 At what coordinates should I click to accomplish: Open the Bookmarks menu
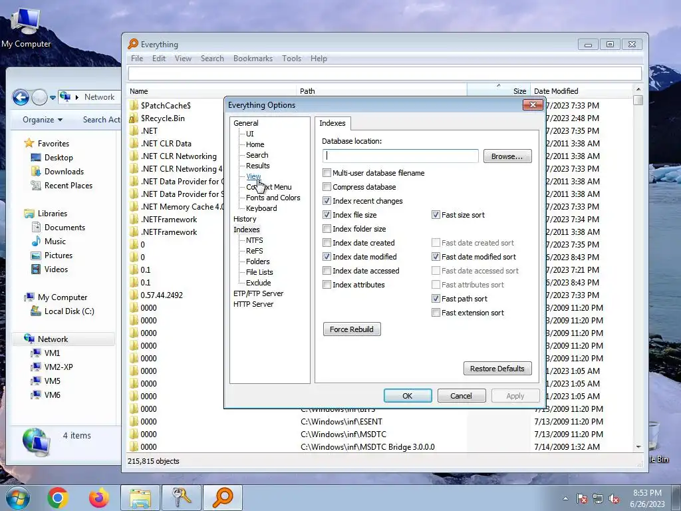[x=253, y=59]
